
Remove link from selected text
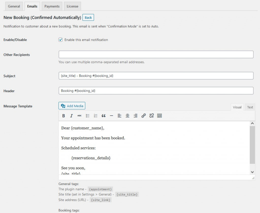[151, 116]
